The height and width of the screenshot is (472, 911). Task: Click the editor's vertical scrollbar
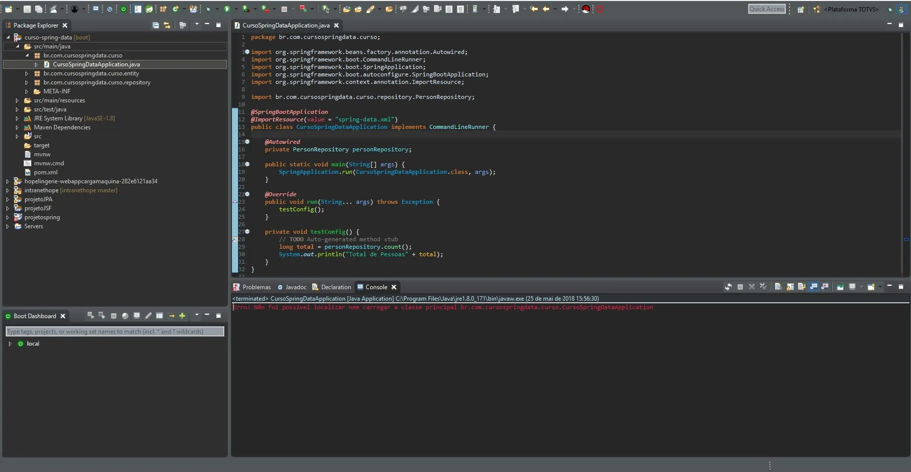pos(902,150)
